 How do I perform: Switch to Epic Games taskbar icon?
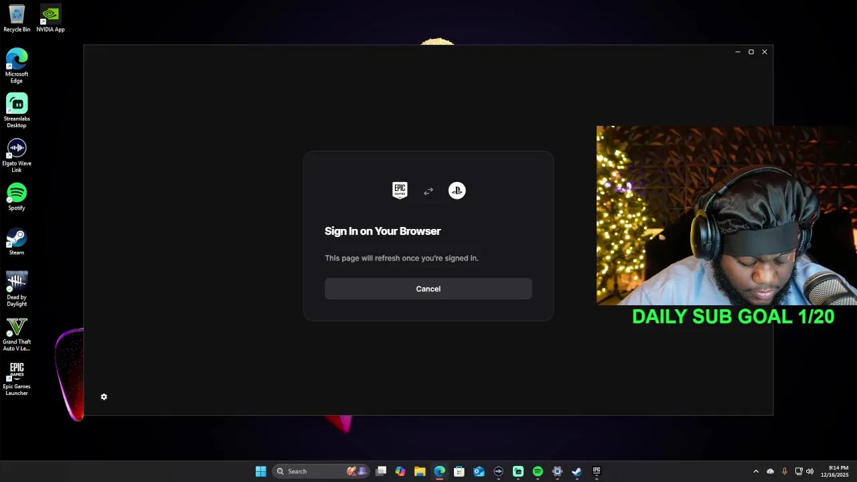597,471
